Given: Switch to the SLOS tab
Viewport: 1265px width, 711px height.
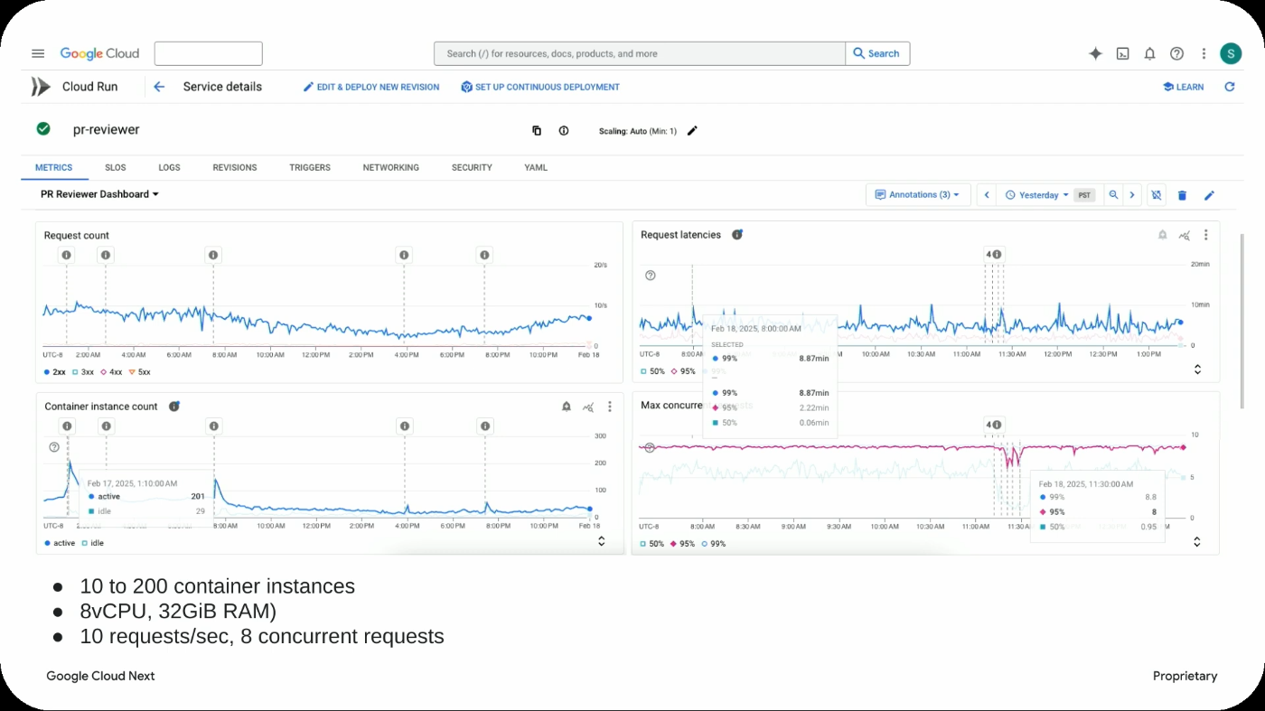Looking at the screenshot, I should 116,167.
